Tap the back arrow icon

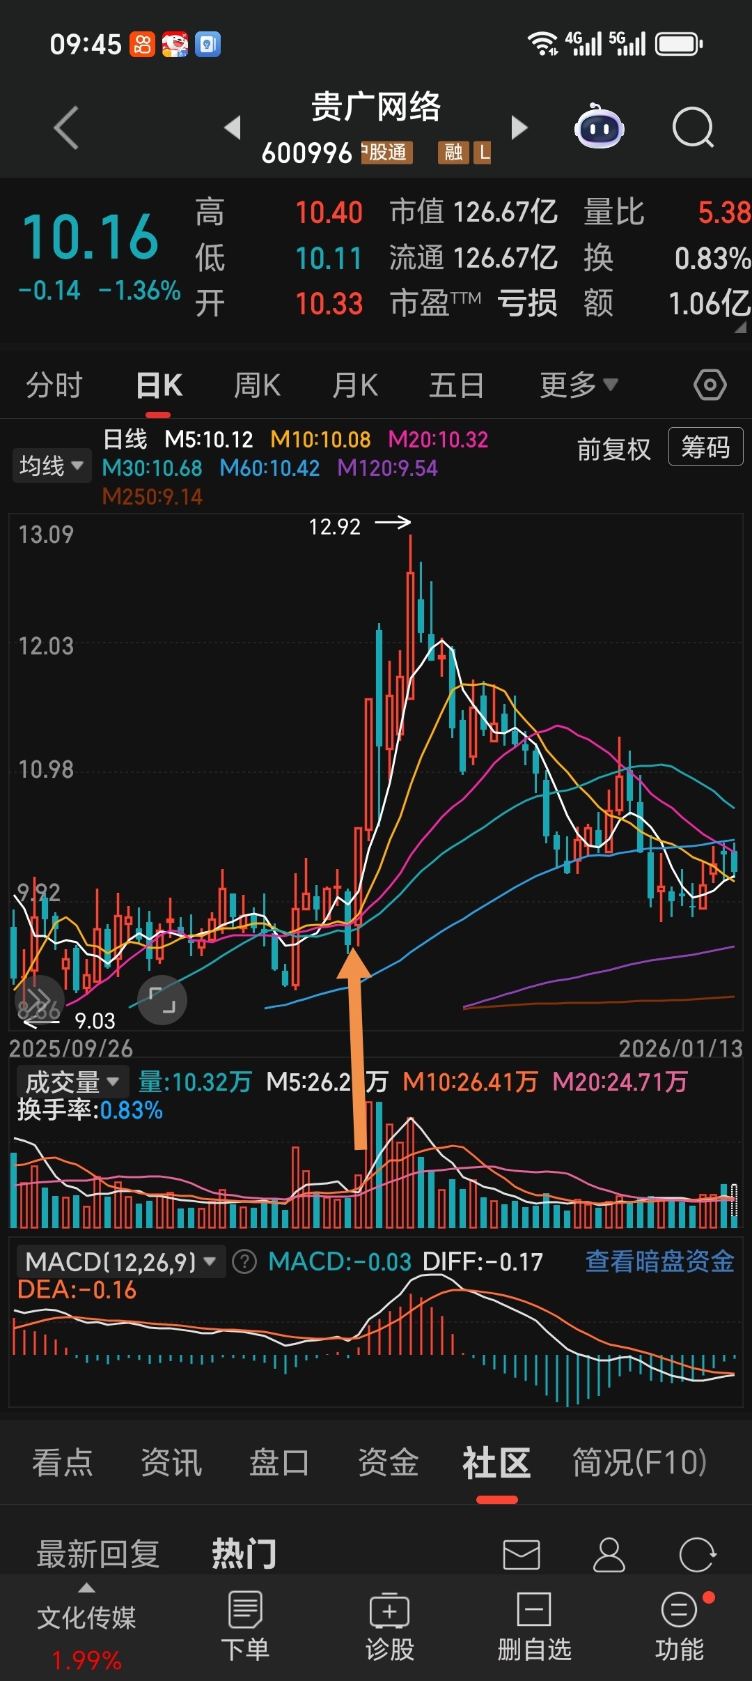click(67, 128)
